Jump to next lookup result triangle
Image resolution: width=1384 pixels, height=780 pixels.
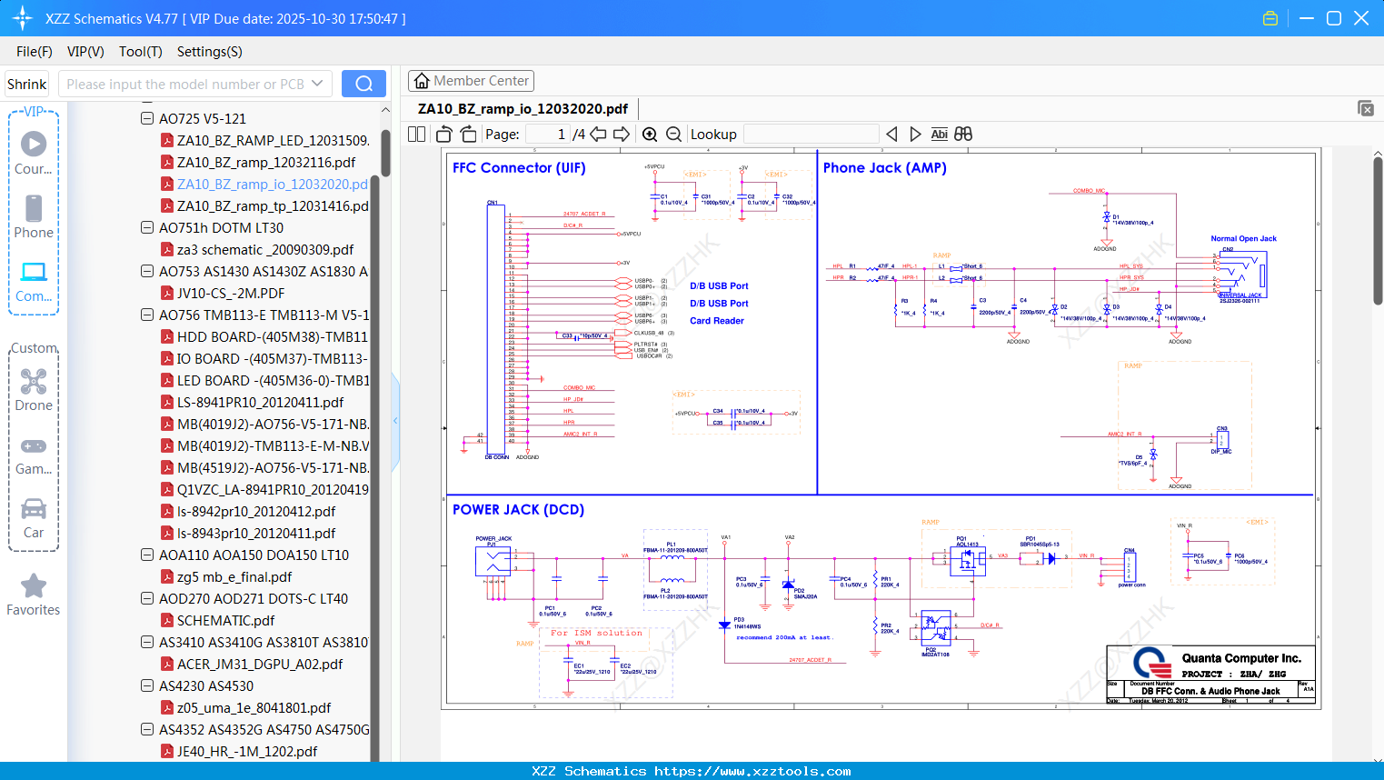(915, 135)
